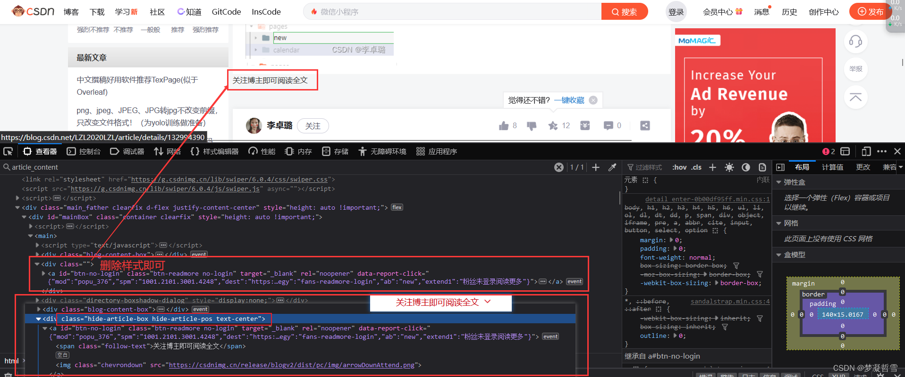905x377 pixels.
Task: Click the HTML search field containing article_content
Action: click(279, 167)
